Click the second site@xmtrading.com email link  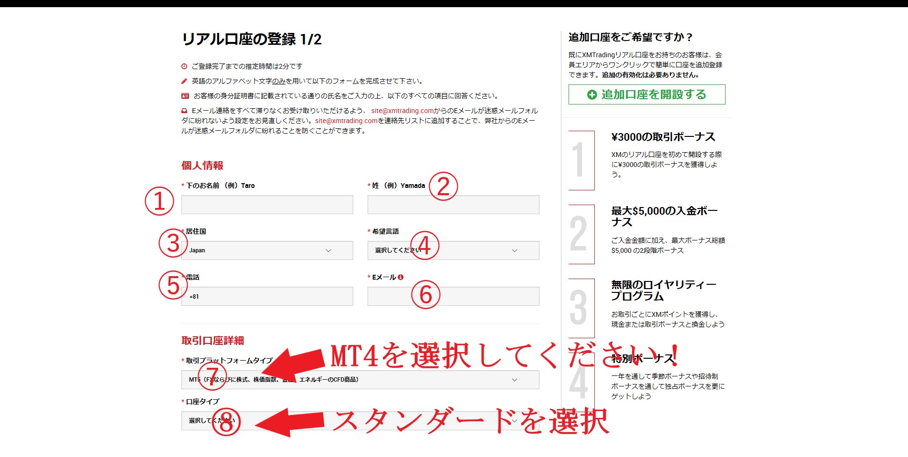(x=346, y=121)
